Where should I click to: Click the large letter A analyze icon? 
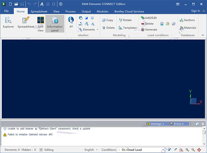(x=42, y=4)
